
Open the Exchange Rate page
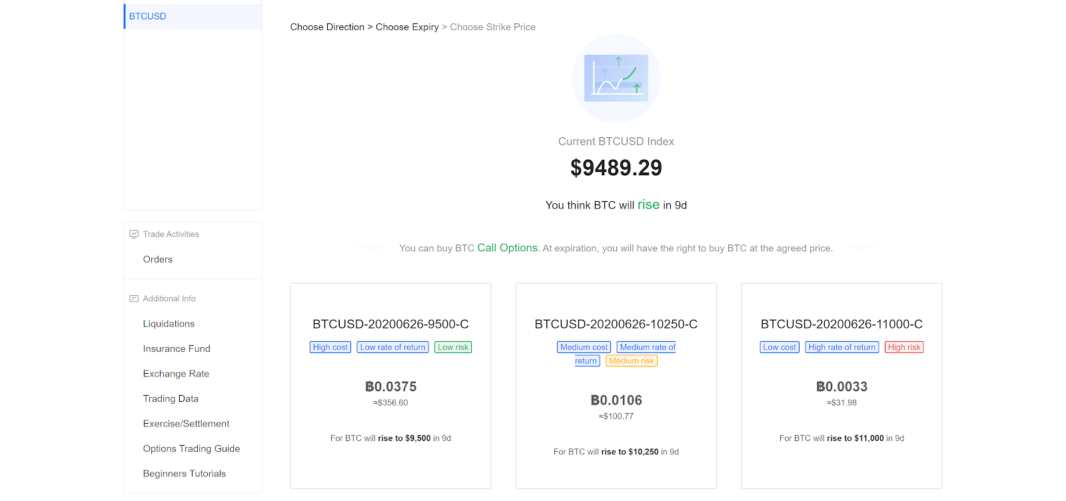(x=176, y=374)
